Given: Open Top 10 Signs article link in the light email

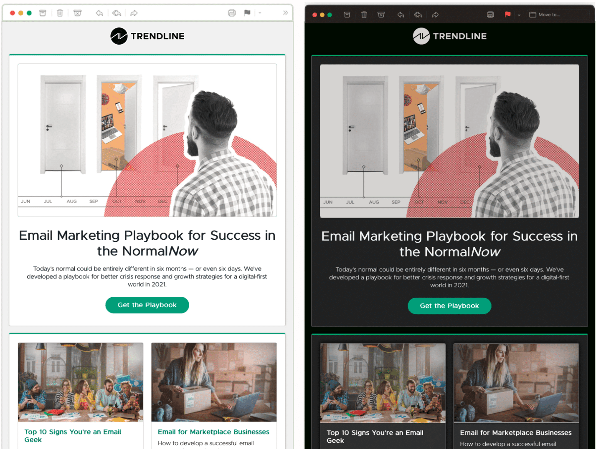Looking at the screenshot, I should tap(73, 436).
